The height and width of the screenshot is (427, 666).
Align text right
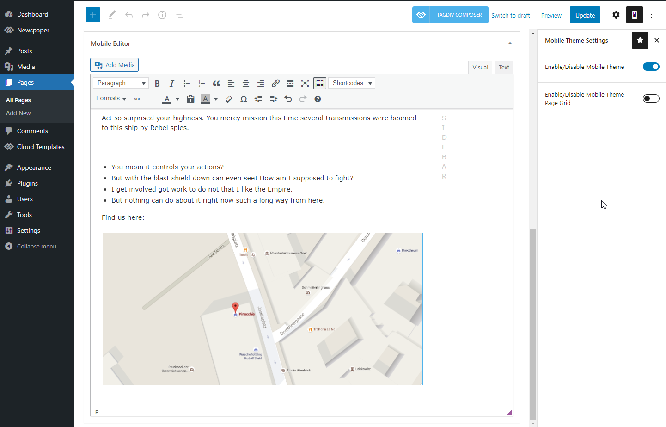(261, 83)
